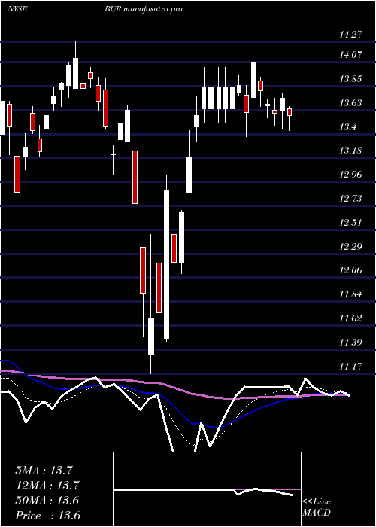
Task: Click the 13.18 price axis label
Action: (351, 151)
